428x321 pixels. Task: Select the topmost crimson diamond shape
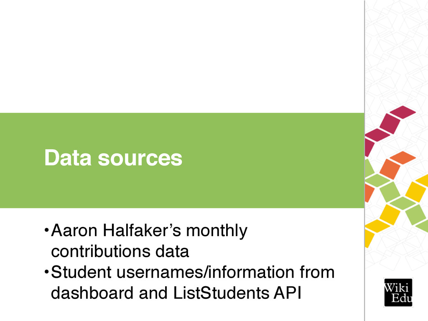point(403,112)
